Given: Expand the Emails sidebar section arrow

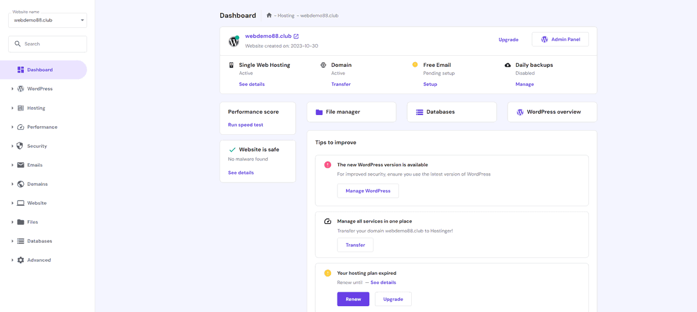Looking at the screenshot, I should pyautogui.click(x=12, y=165).
